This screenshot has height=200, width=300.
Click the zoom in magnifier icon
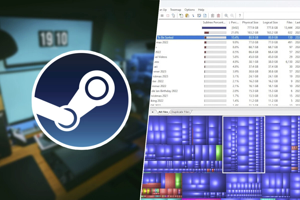[226, 15]
